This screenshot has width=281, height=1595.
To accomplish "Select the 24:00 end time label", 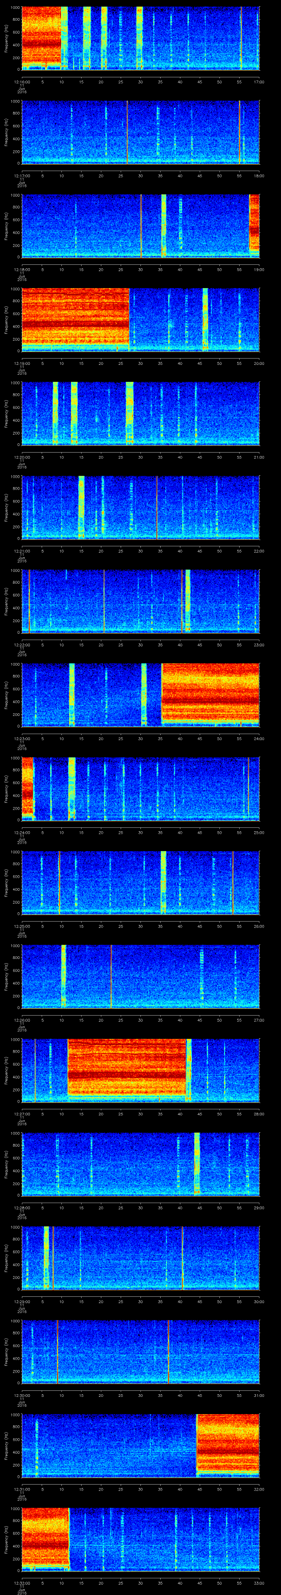I will click(259, 738).
